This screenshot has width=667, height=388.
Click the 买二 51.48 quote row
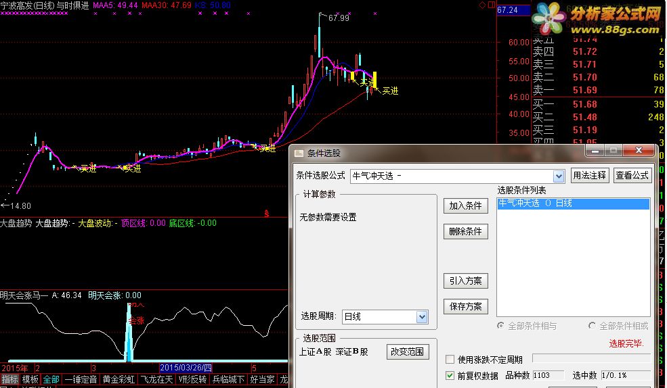tap(598, 117)
